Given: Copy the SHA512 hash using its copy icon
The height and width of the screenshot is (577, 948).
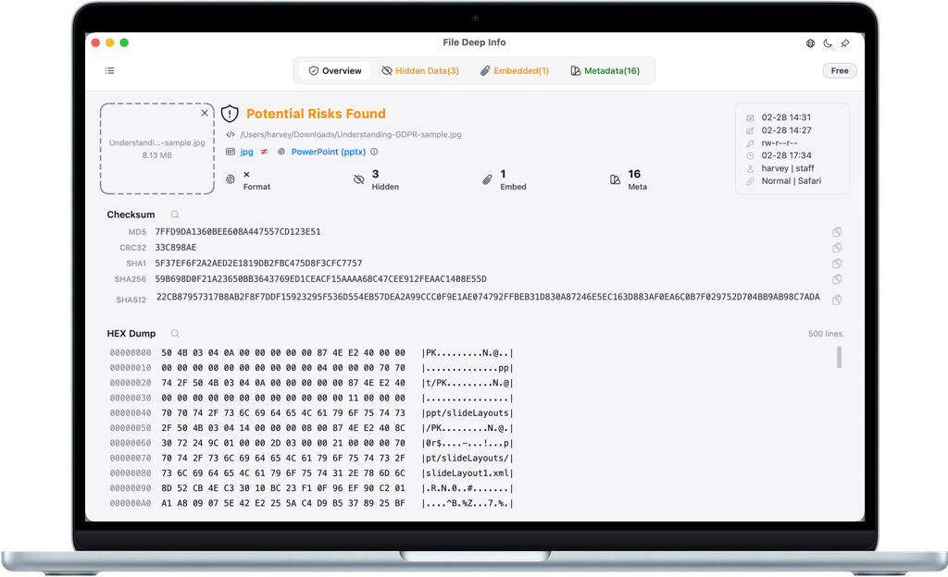Looking at the screenshot, I should point(837,300).
